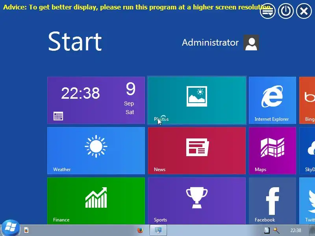Click the wand tray icon
Screen dimensions: 315x236
tap(276, 230)
